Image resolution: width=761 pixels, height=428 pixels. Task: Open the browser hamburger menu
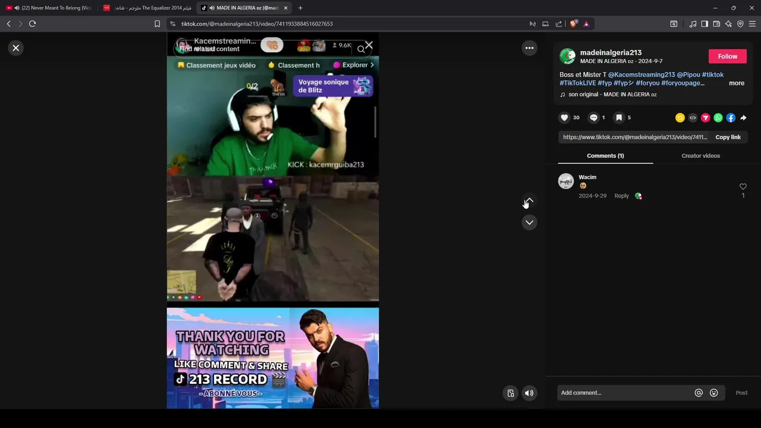[x=752, y=24]
